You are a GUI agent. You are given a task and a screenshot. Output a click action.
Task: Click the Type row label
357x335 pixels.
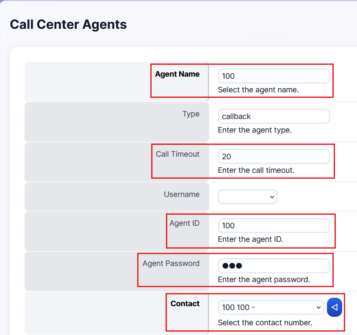click(x=191, y=114)
